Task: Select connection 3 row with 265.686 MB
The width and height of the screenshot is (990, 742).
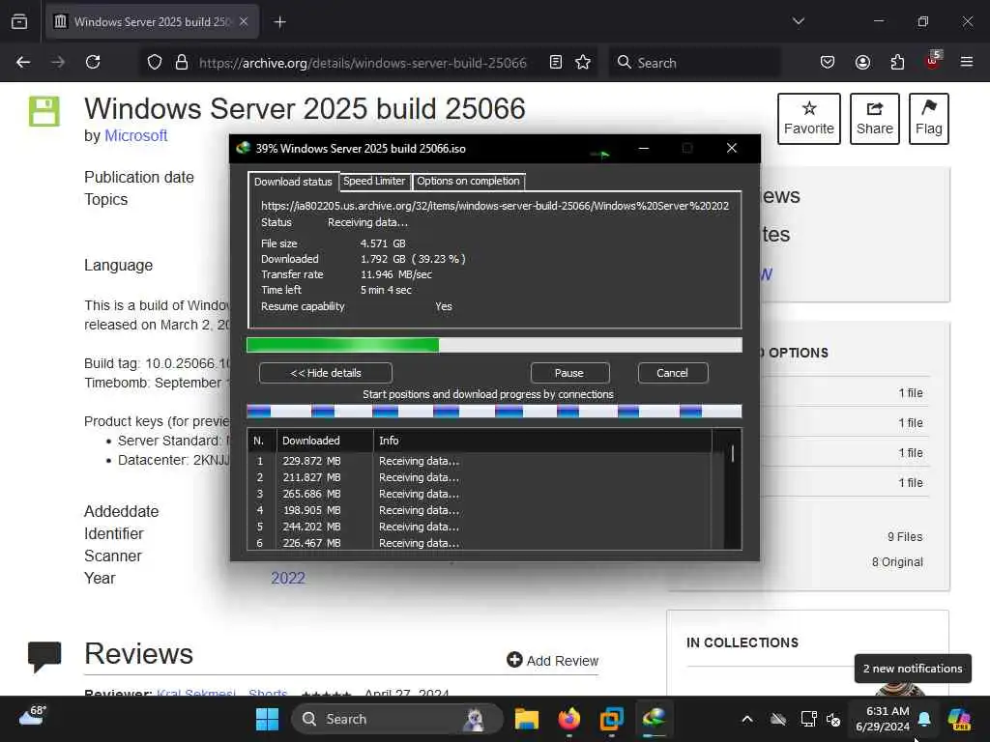Action: pyautogui.click(x=480, y=494)
